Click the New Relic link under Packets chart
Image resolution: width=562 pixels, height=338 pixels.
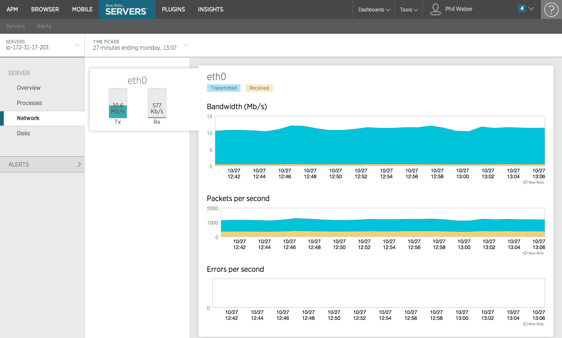(x=533, y=253)
